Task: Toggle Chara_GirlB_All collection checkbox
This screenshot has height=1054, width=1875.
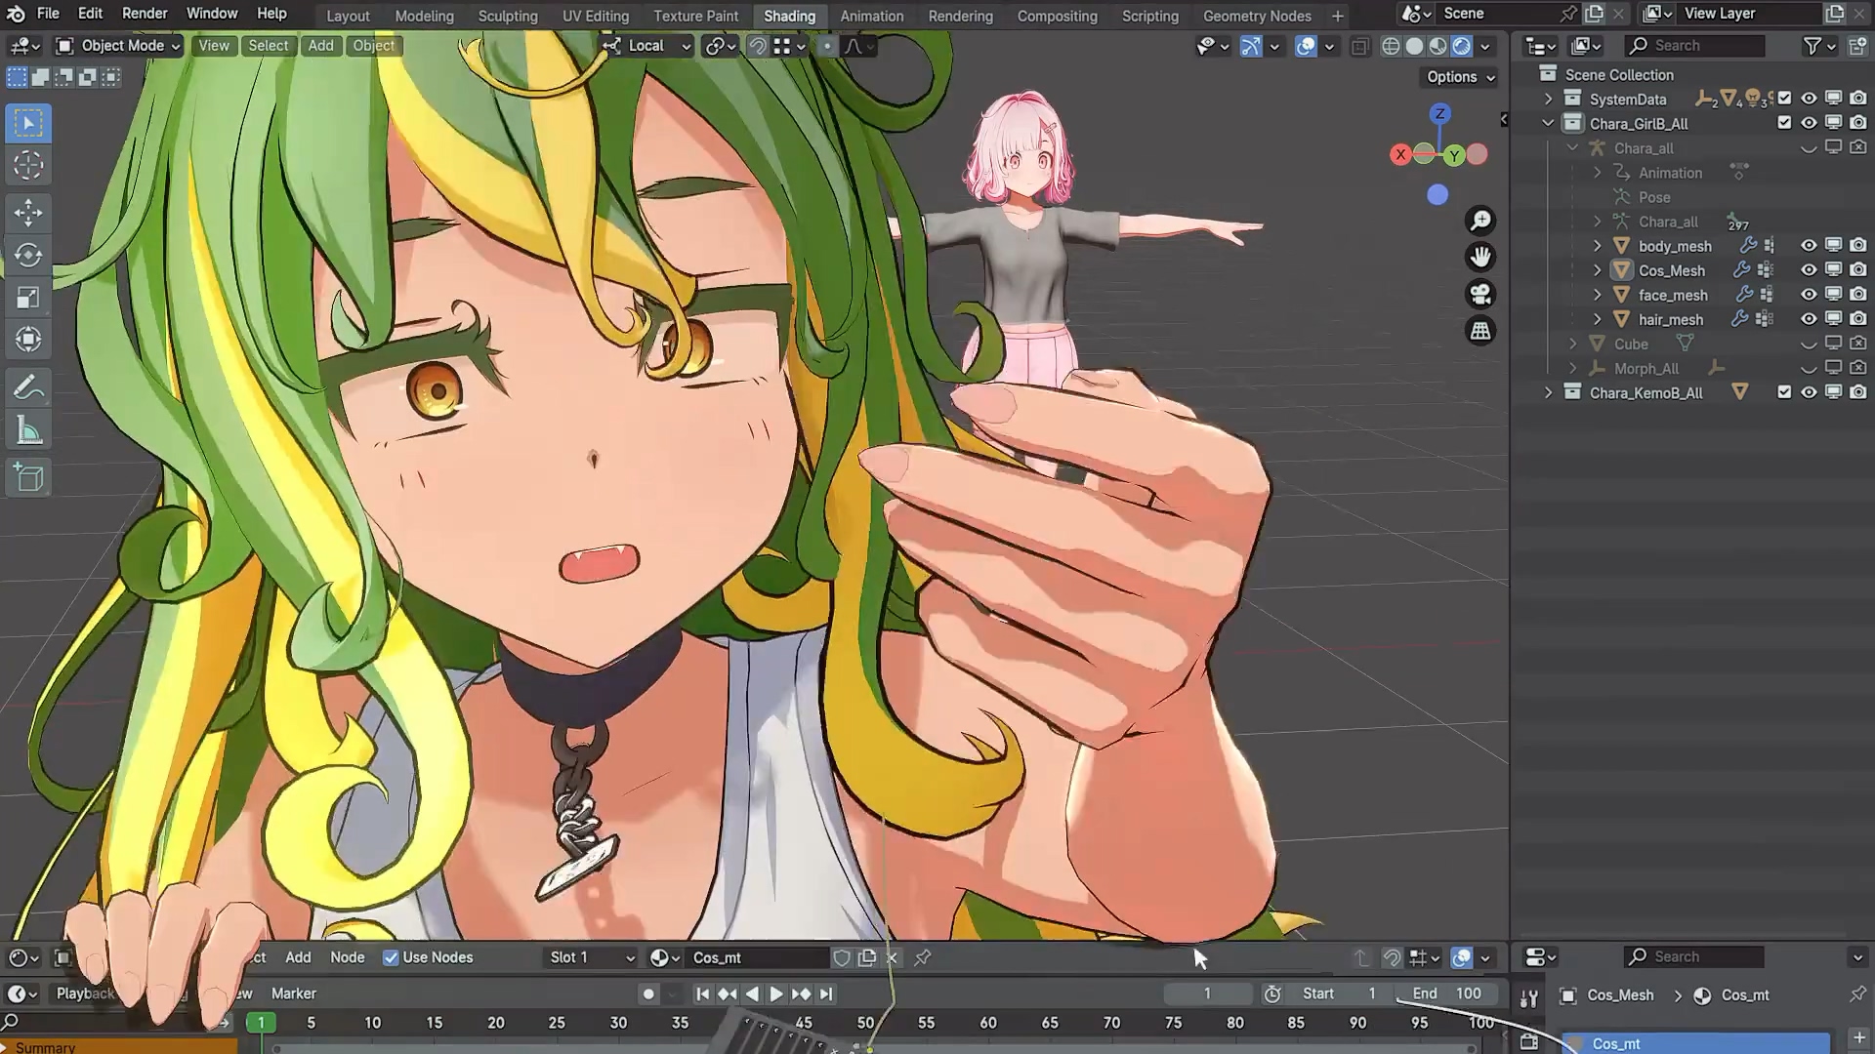Action: click(x=1785, y=123)
